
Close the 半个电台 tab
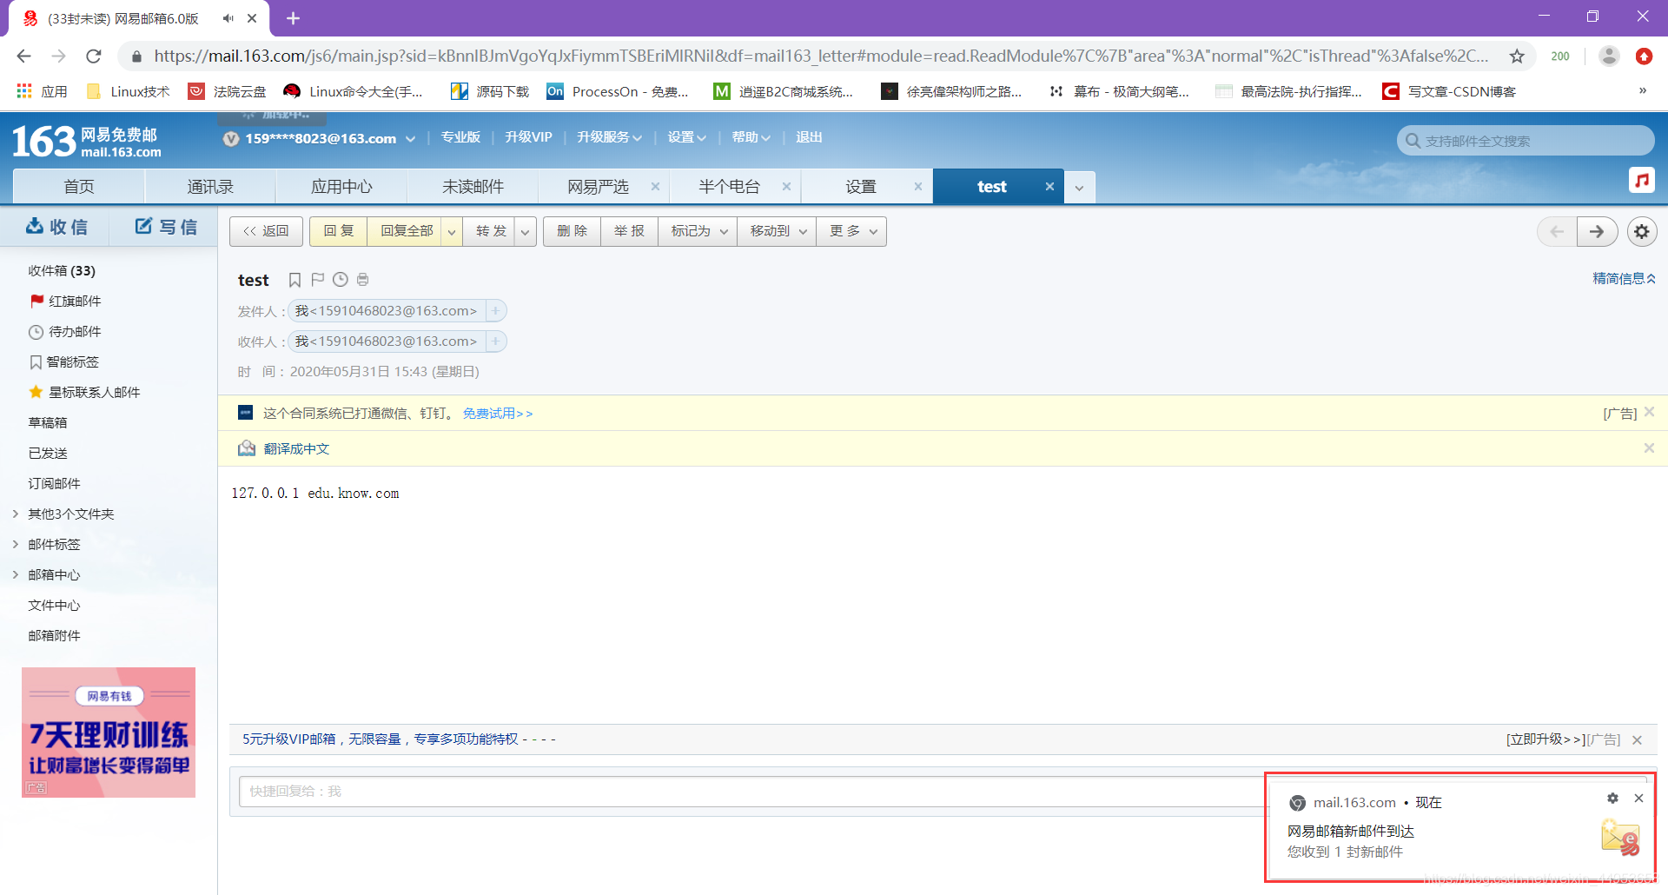coord(786,186)
